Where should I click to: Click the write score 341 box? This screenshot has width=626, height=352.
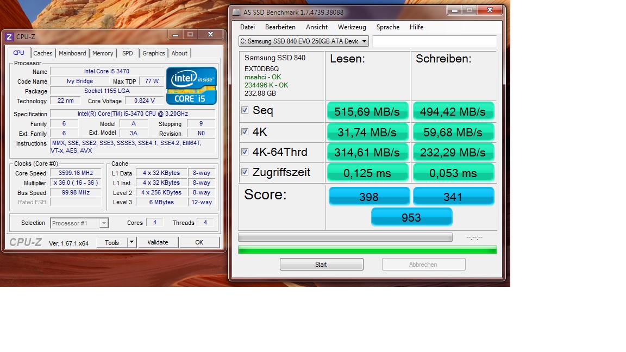(453, 196)
